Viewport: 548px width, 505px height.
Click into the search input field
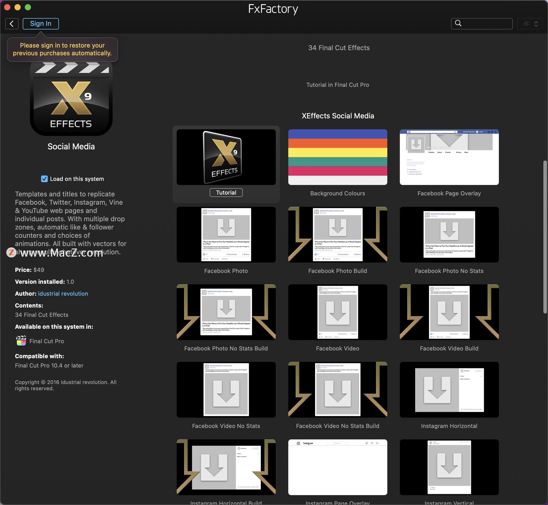[x=486, y=24]
